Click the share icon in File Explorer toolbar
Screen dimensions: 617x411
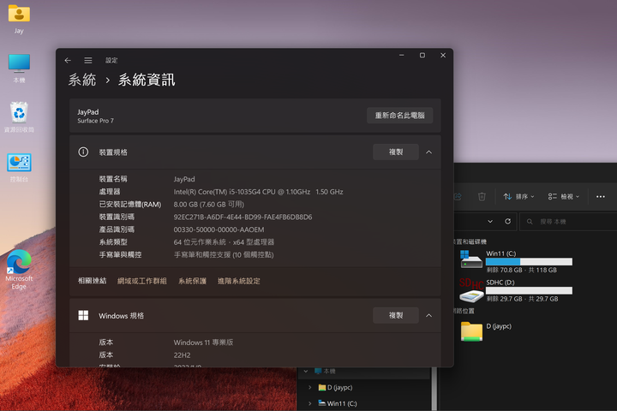coord(458,196)
